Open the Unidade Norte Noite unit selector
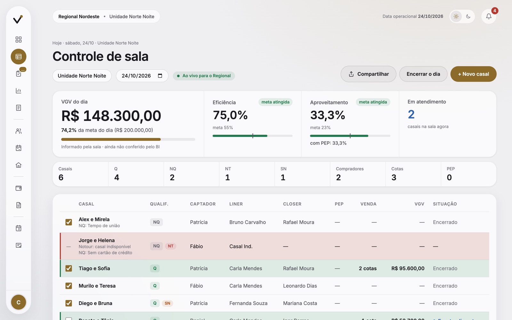This screenshot has height=320, width=512. point(82,76)
